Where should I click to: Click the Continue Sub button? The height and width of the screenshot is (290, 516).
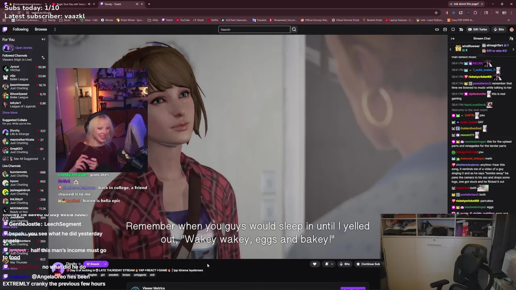tap(368, 264)
